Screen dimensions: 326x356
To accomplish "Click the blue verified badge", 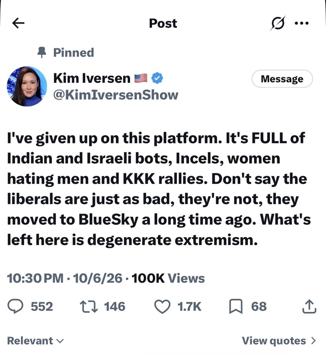I will coord(157,78).
